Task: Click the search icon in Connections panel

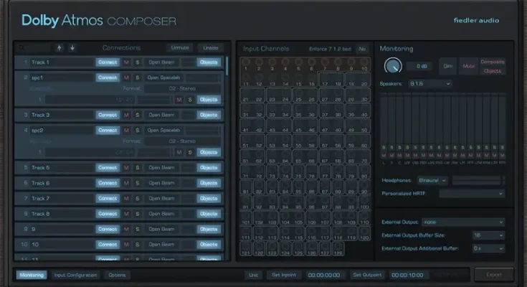Action: [21, 48]
